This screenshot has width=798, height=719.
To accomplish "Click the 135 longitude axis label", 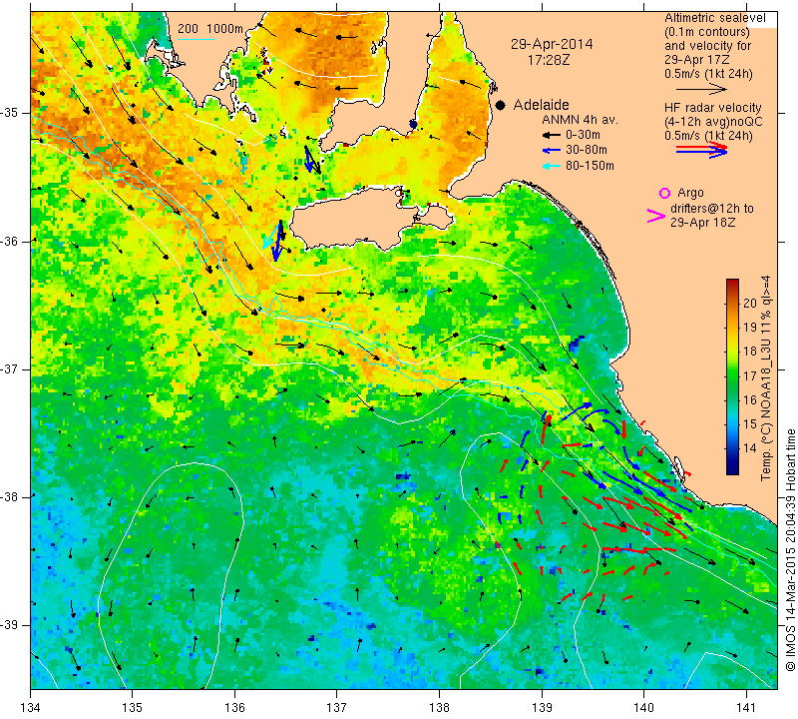I will point(133,707).
